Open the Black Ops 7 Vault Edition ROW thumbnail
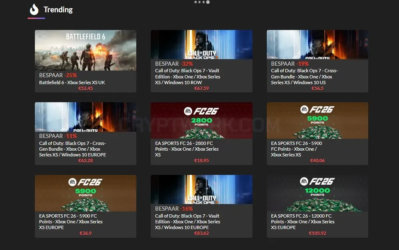Screen dimensions: 399x250 [202, 45]
